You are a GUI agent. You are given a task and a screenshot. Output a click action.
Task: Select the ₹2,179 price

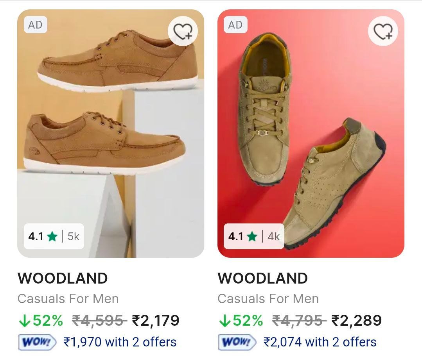pyautogui.click(x=156, y=321)
